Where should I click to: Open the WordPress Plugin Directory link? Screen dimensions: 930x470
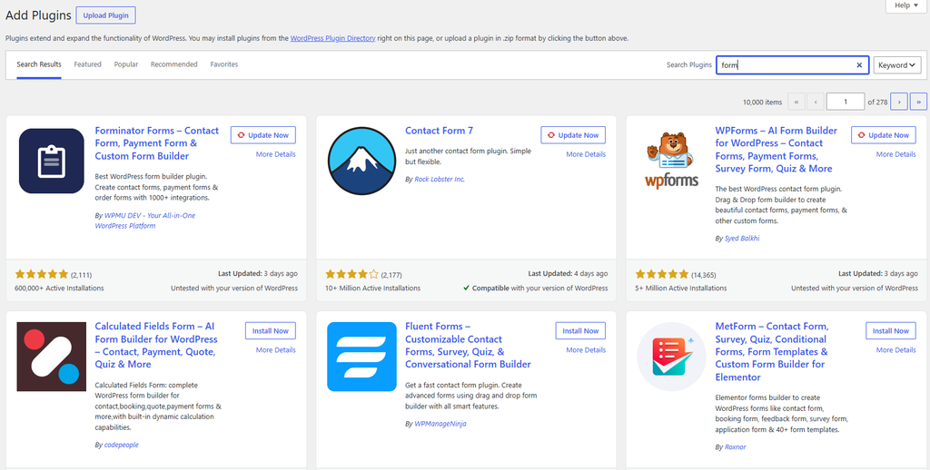coord(332,38)
